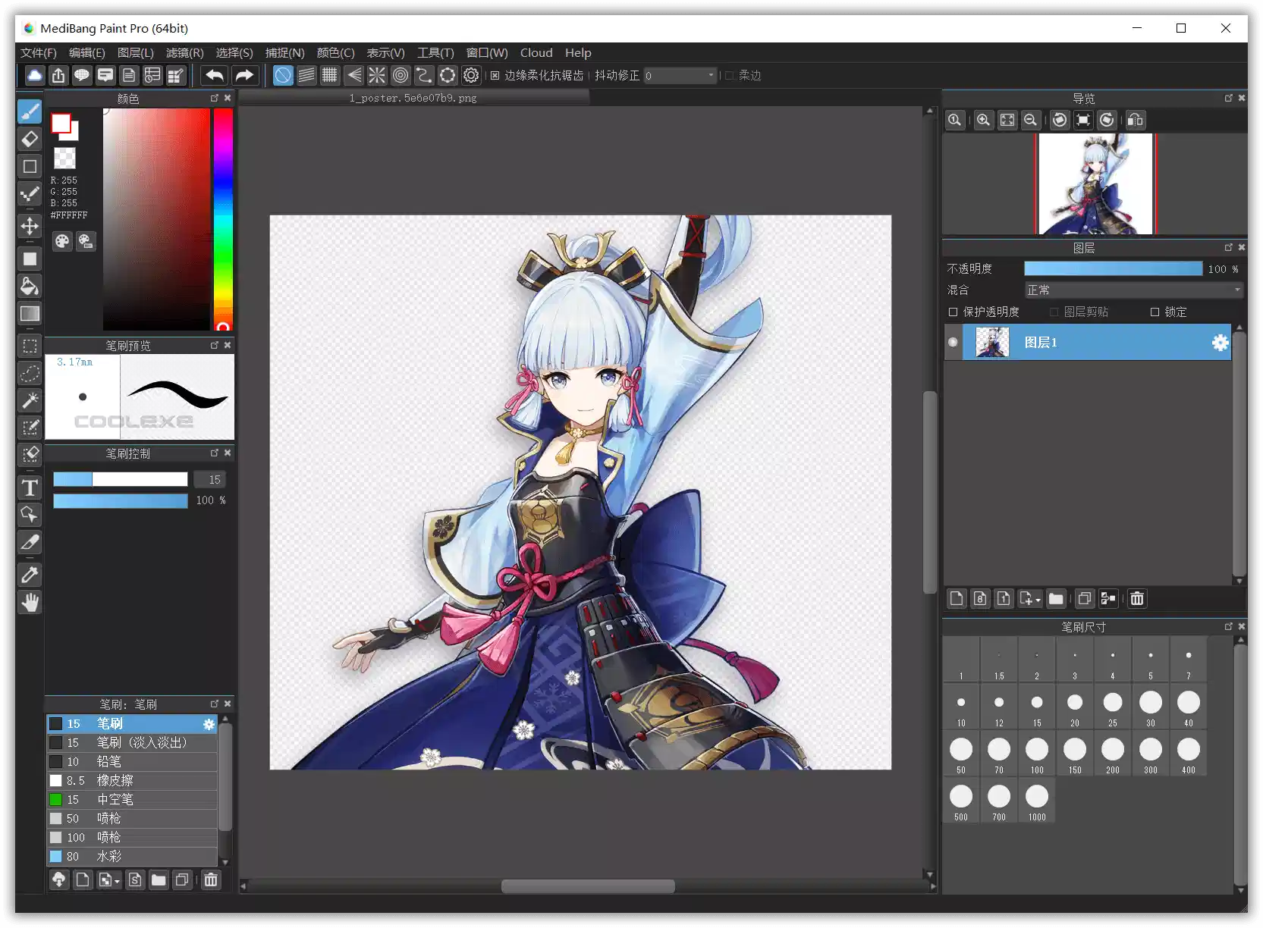1263x928 pixels.
Task: Select the Brush tool
Action: 30,111
